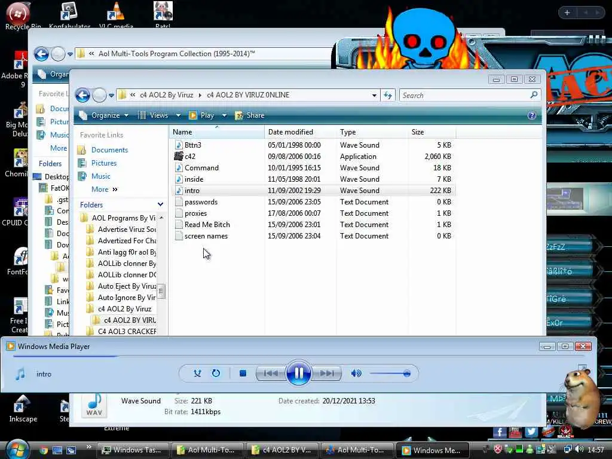Image resolution: width=612 pixels, height=459 pixels.
Task: Click the Twitter icon in AOL skin
Action: tap(531, 432)
